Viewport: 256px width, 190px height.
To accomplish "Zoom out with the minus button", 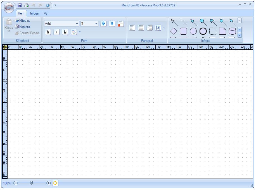I will coord(16,183).
